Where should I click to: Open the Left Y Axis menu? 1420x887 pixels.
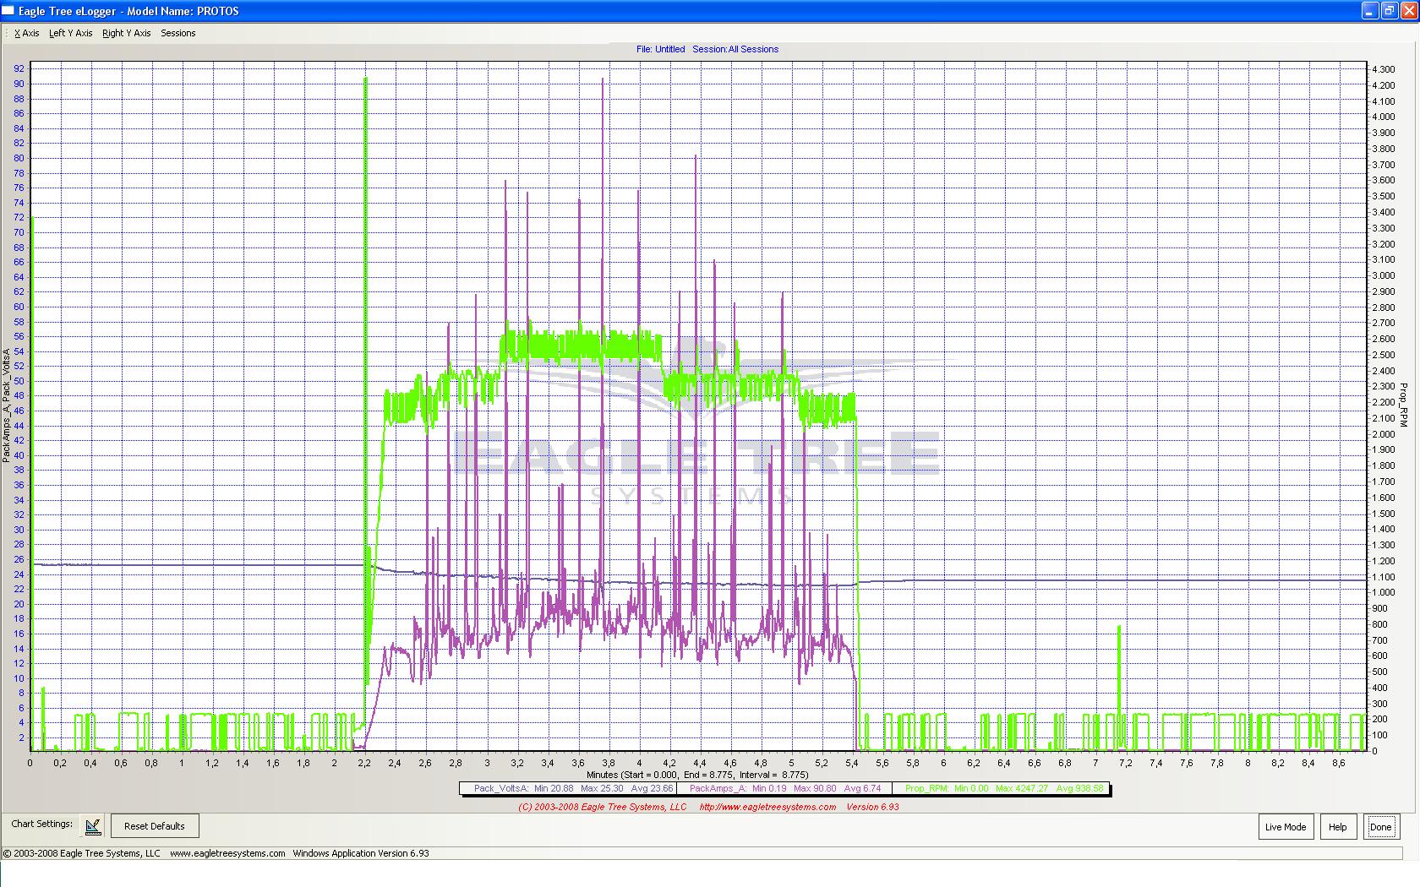click(71, 33)
